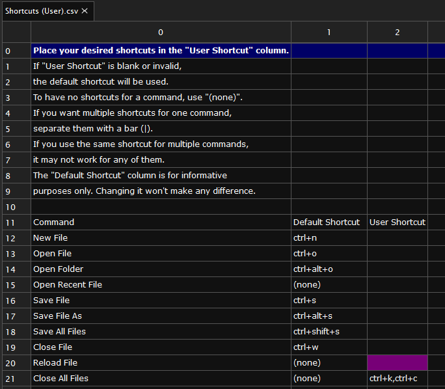Click the 'If "User Shortcut" is blank or invalid,' cell
This screenshot has height=389, width=445.
tap(161, 66)
